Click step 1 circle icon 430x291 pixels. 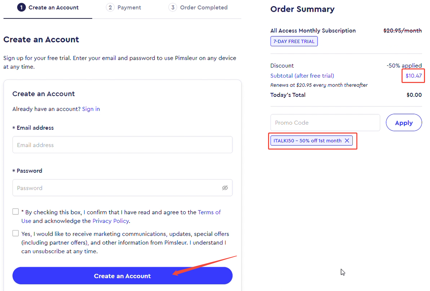[21, 7]
